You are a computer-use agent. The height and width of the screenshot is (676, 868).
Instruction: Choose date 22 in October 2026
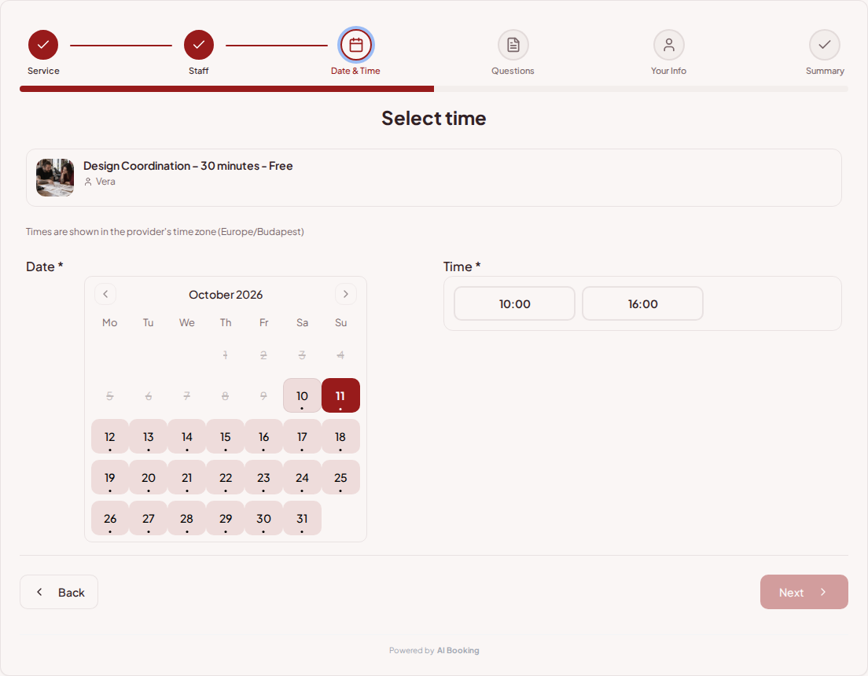click(226, 477)
